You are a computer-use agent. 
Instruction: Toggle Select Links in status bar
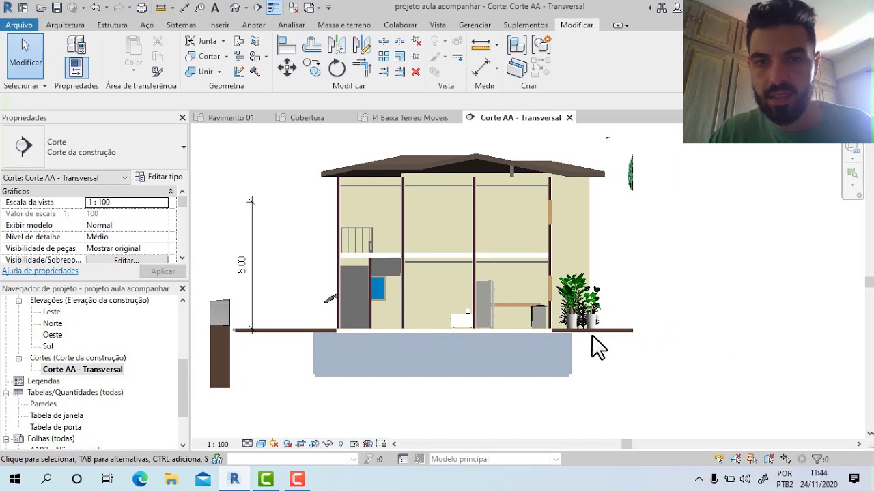coord(719,459)
